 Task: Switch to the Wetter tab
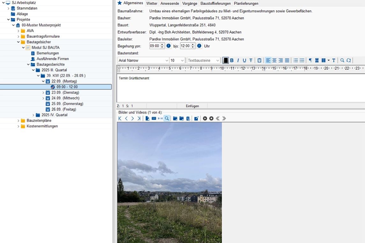coord(152,4)
